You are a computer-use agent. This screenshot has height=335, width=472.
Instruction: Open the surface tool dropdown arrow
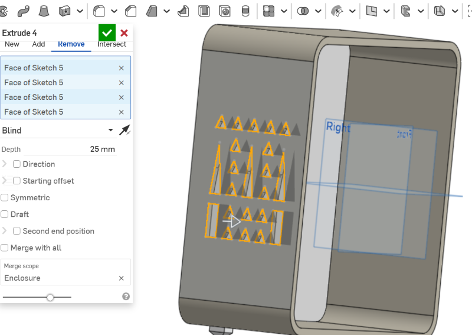[x=352, y=11]
